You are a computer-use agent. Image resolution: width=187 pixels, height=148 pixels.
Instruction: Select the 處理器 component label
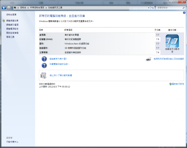(x=43, y=35)
